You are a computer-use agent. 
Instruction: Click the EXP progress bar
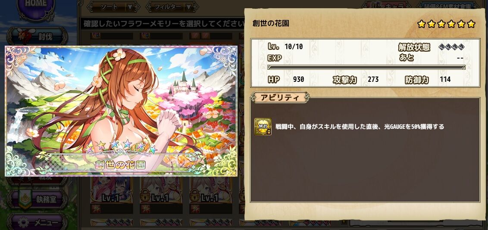point(366,67)
